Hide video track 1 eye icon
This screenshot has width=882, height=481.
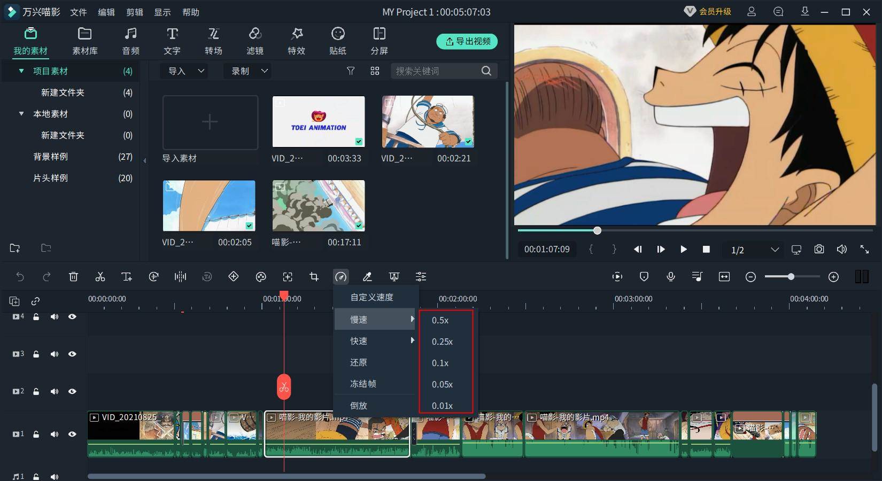click(x=72, y=434)
